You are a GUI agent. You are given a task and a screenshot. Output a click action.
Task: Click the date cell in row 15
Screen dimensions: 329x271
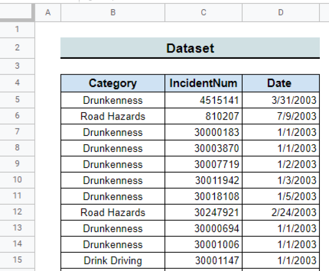(281, 261)
